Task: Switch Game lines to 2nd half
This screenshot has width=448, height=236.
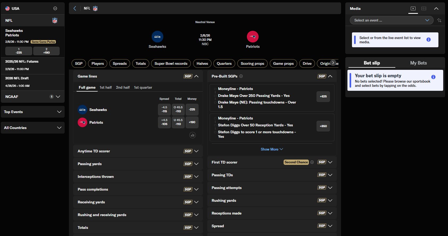Action: coord(123,87)
